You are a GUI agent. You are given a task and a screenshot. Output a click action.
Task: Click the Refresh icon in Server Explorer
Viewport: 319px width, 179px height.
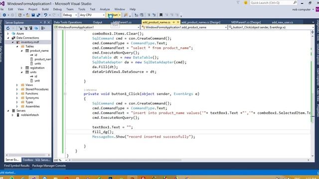click(x=8, y=28)
